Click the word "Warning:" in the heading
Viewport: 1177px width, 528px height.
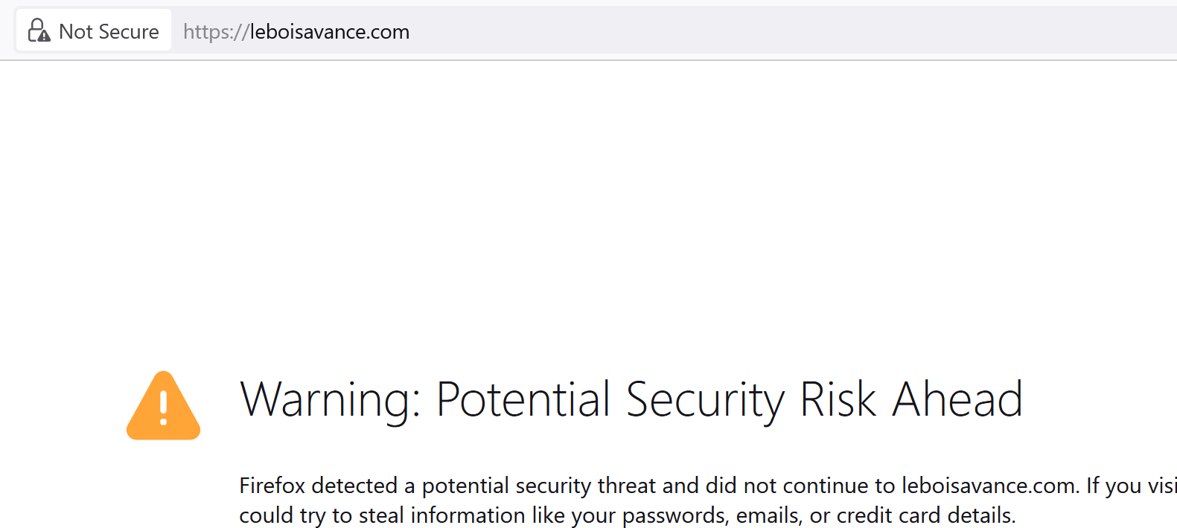point(331,399)
